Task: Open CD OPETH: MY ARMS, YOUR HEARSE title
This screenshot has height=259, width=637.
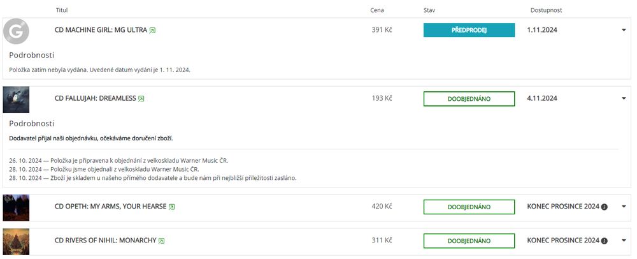Action: [x=110, y=207]
